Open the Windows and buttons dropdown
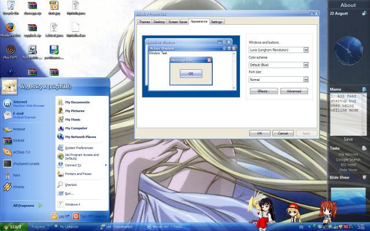The width and height of the screenshot is (370, 231). 279,50
